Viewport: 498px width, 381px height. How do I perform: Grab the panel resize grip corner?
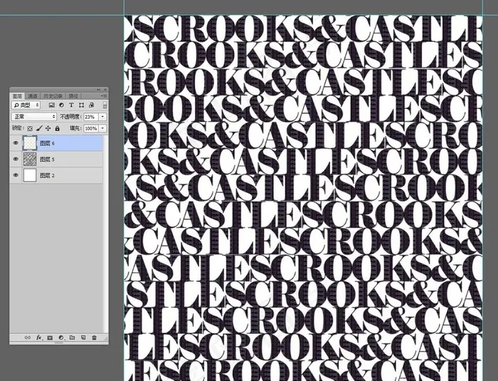click(x=106, y=339)
